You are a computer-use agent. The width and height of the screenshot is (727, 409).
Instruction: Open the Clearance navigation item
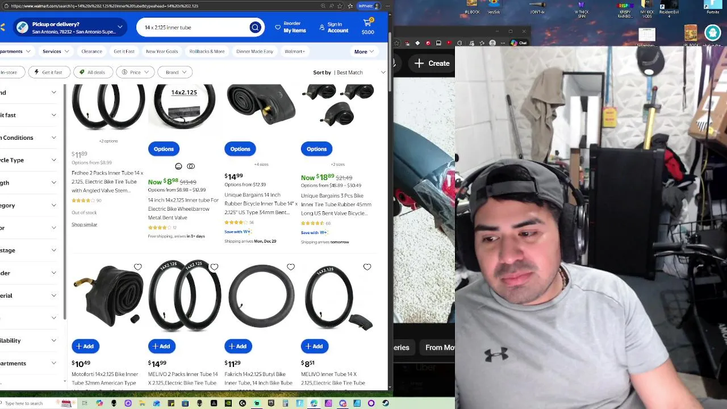(x=91, y=51)
